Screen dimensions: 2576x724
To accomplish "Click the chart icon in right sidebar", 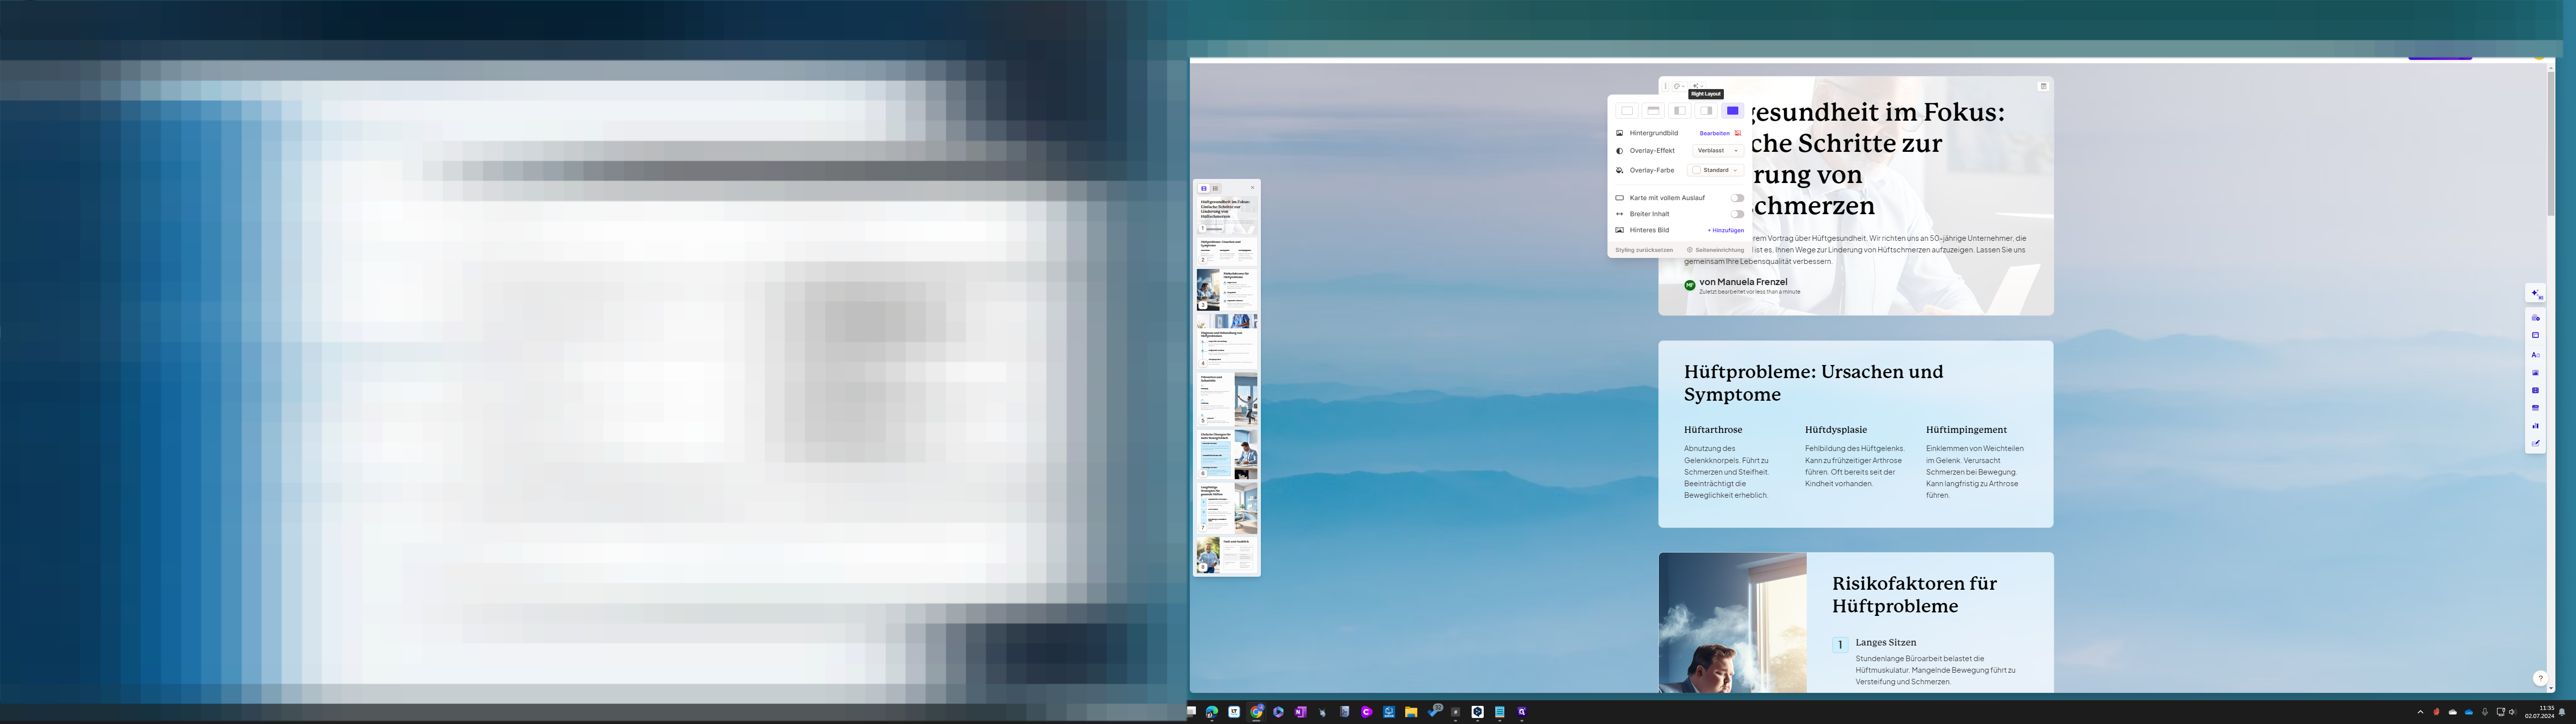I will [2536, 425].
